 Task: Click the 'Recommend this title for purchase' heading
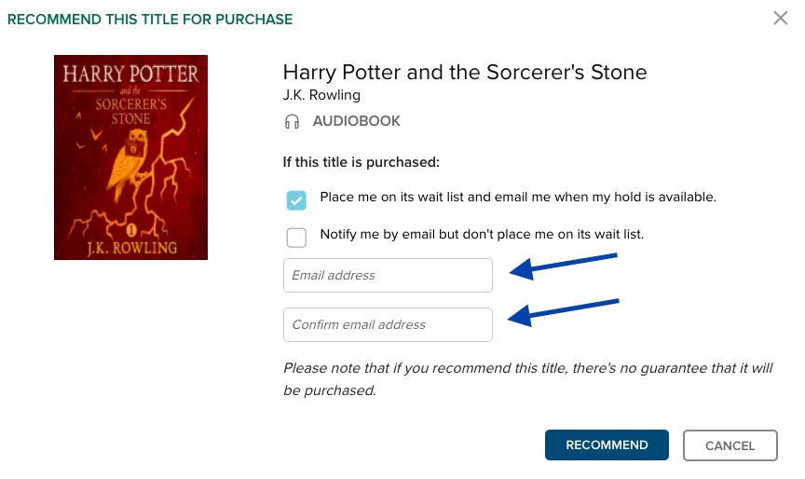point(150,20)
